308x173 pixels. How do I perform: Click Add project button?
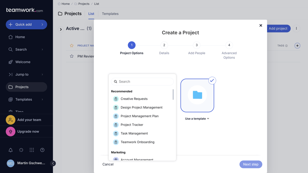coord(278,28)
